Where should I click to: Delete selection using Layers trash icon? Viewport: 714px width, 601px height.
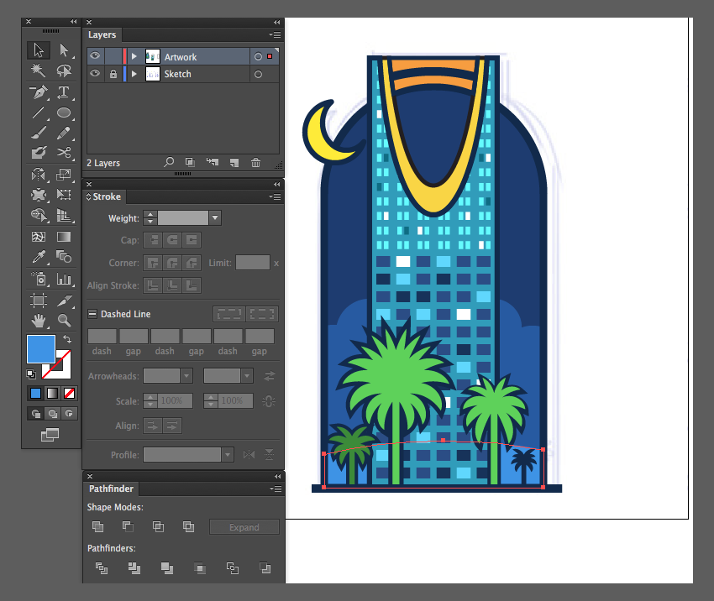(256, 162)
